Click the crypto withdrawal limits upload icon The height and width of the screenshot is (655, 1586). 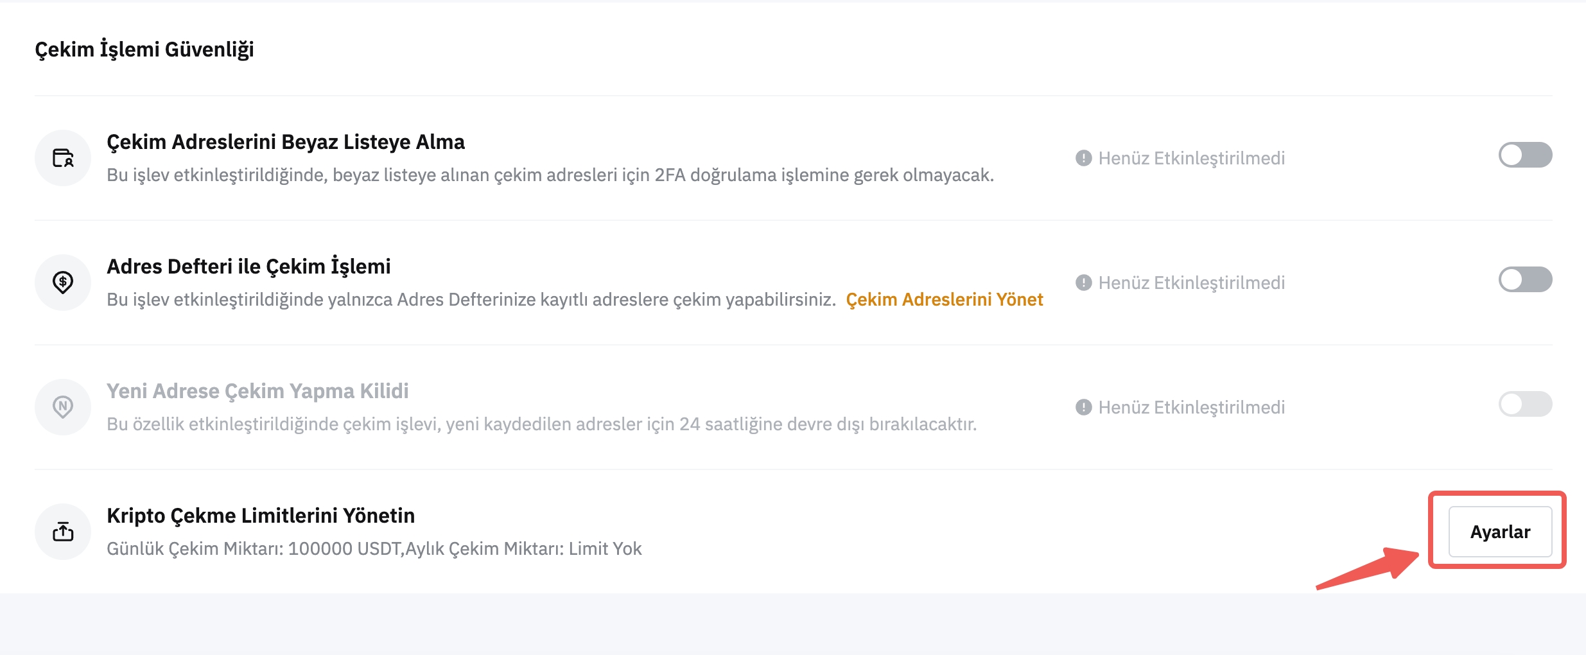click(x=63, y=532)
